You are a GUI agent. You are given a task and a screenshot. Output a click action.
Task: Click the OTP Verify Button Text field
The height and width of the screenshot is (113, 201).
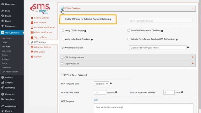click(x=158, y=48)
